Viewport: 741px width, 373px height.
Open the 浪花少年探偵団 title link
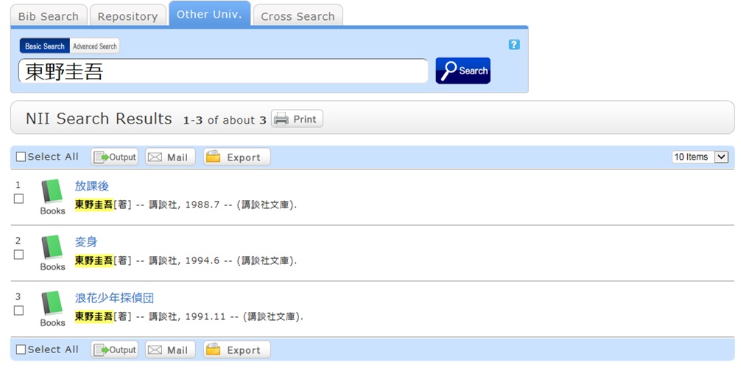point(114,298)
